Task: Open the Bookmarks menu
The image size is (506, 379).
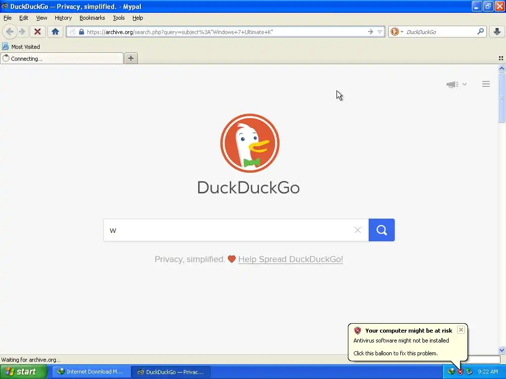Action: coord(92,18)
